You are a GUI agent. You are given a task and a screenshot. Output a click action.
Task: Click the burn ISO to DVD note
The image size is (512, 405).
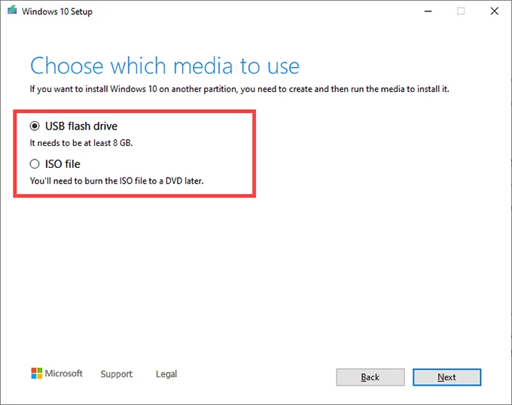(x=117, y=181)
